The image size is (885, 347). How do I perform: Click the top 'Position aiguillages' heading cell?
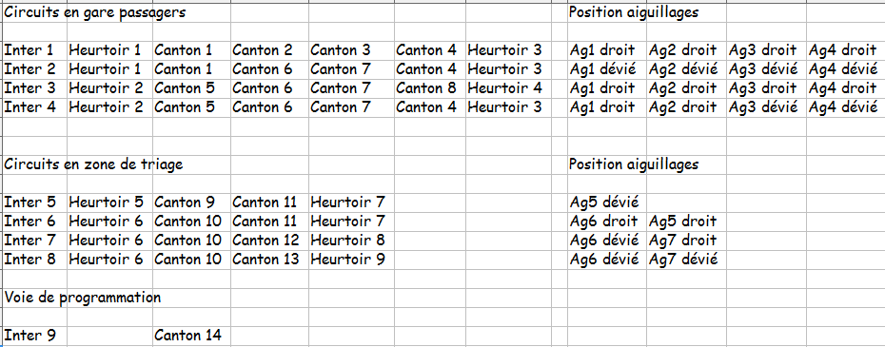(634, 12)
